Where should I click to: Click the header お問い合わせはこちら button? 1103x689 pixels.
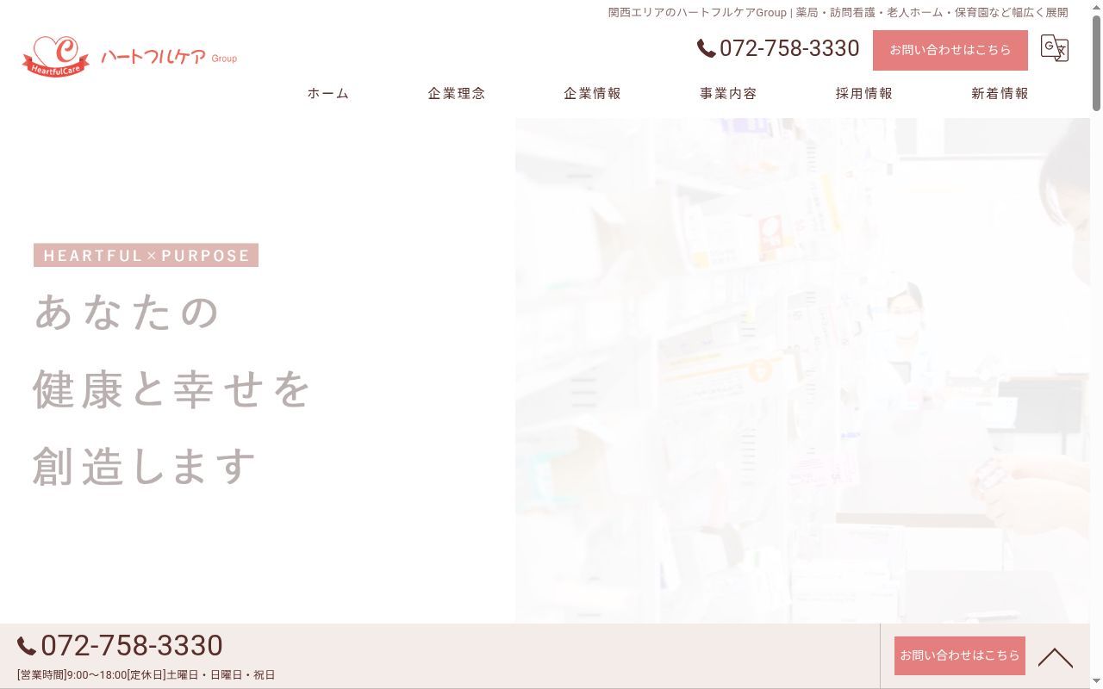(950, 50)
